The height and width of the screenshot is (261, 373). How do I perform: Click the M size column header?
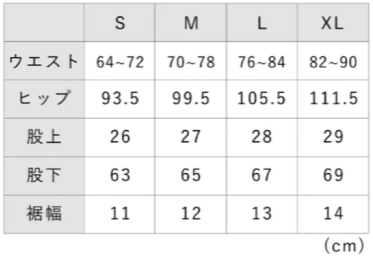coord(191,23)
